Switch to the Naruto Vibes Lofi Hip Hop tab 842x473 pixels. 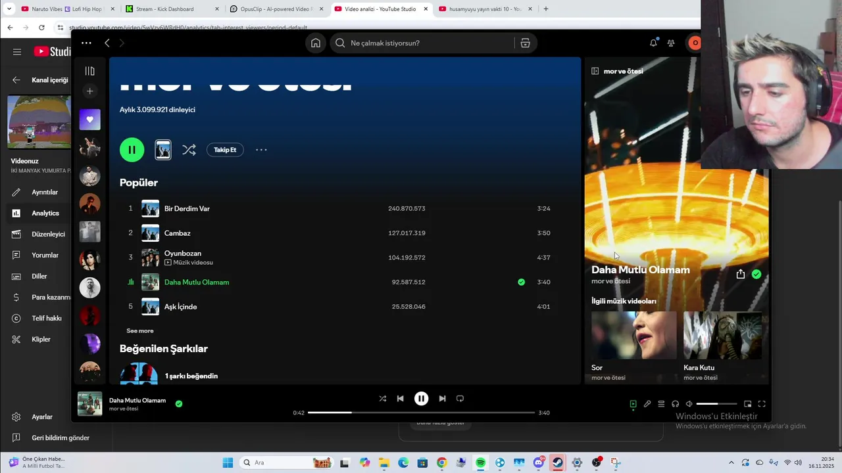tap(68, 9)
